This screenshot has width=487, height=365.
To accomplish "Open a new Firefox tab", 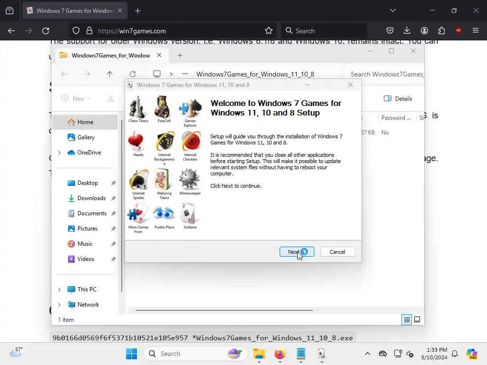I will (x=137, y=11).
